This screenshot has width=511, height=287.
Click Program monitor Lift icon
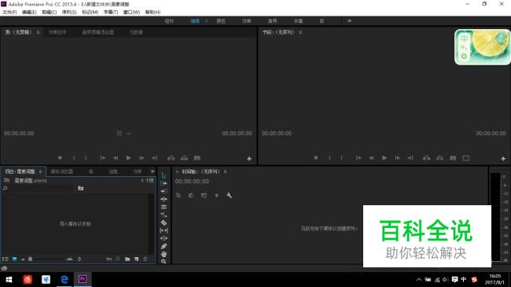(427, 158)
